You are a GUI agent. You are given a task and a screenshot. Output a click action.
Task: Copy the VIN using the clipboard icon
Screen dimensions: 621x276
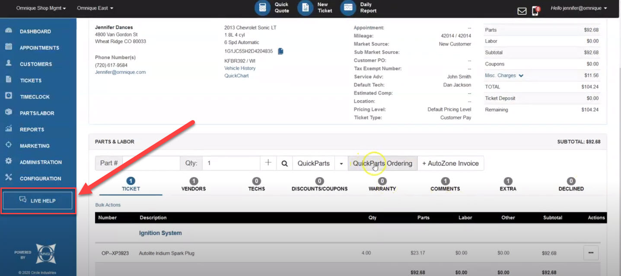(280, 51)
